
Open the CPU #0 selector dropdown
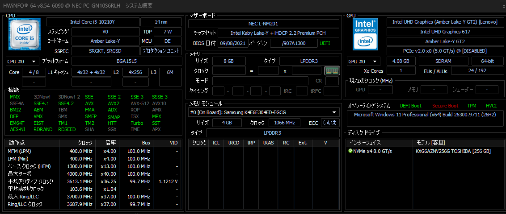coord(22,61)
